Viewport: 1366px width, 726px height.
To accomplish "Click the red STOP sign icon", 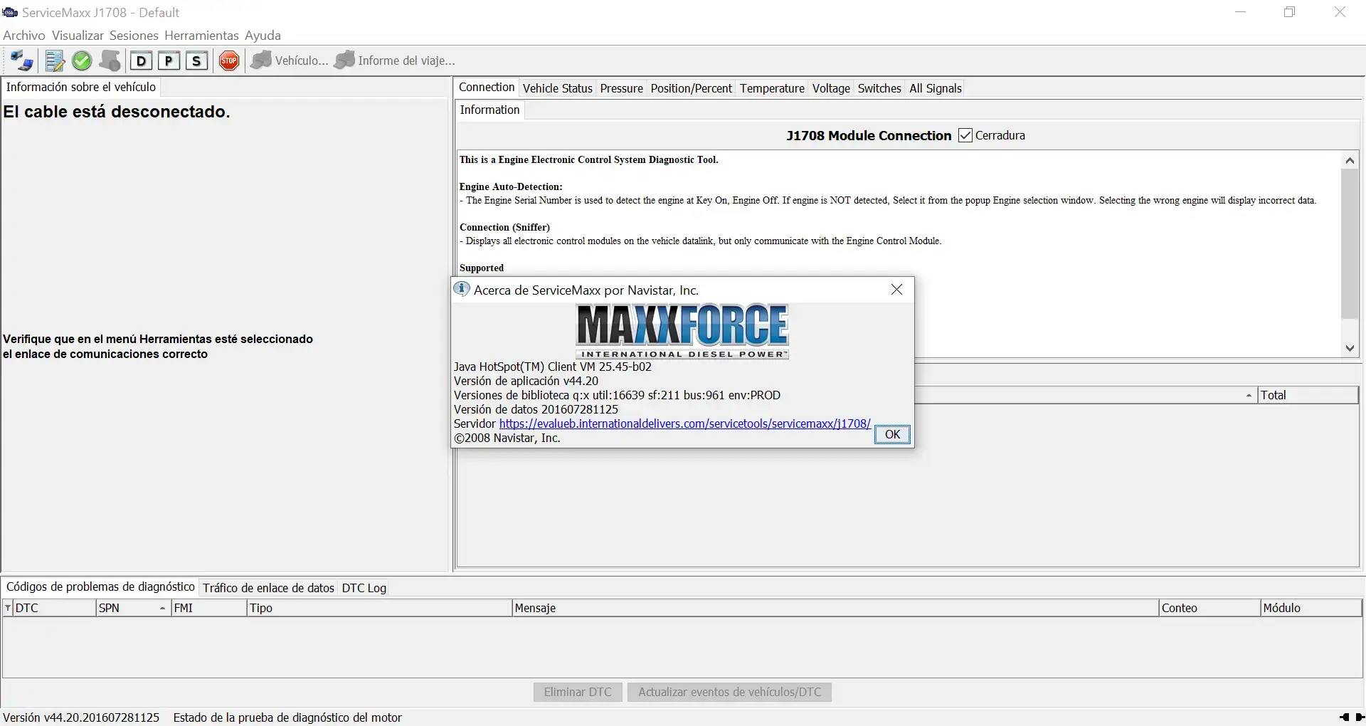I will pos(229,61).
